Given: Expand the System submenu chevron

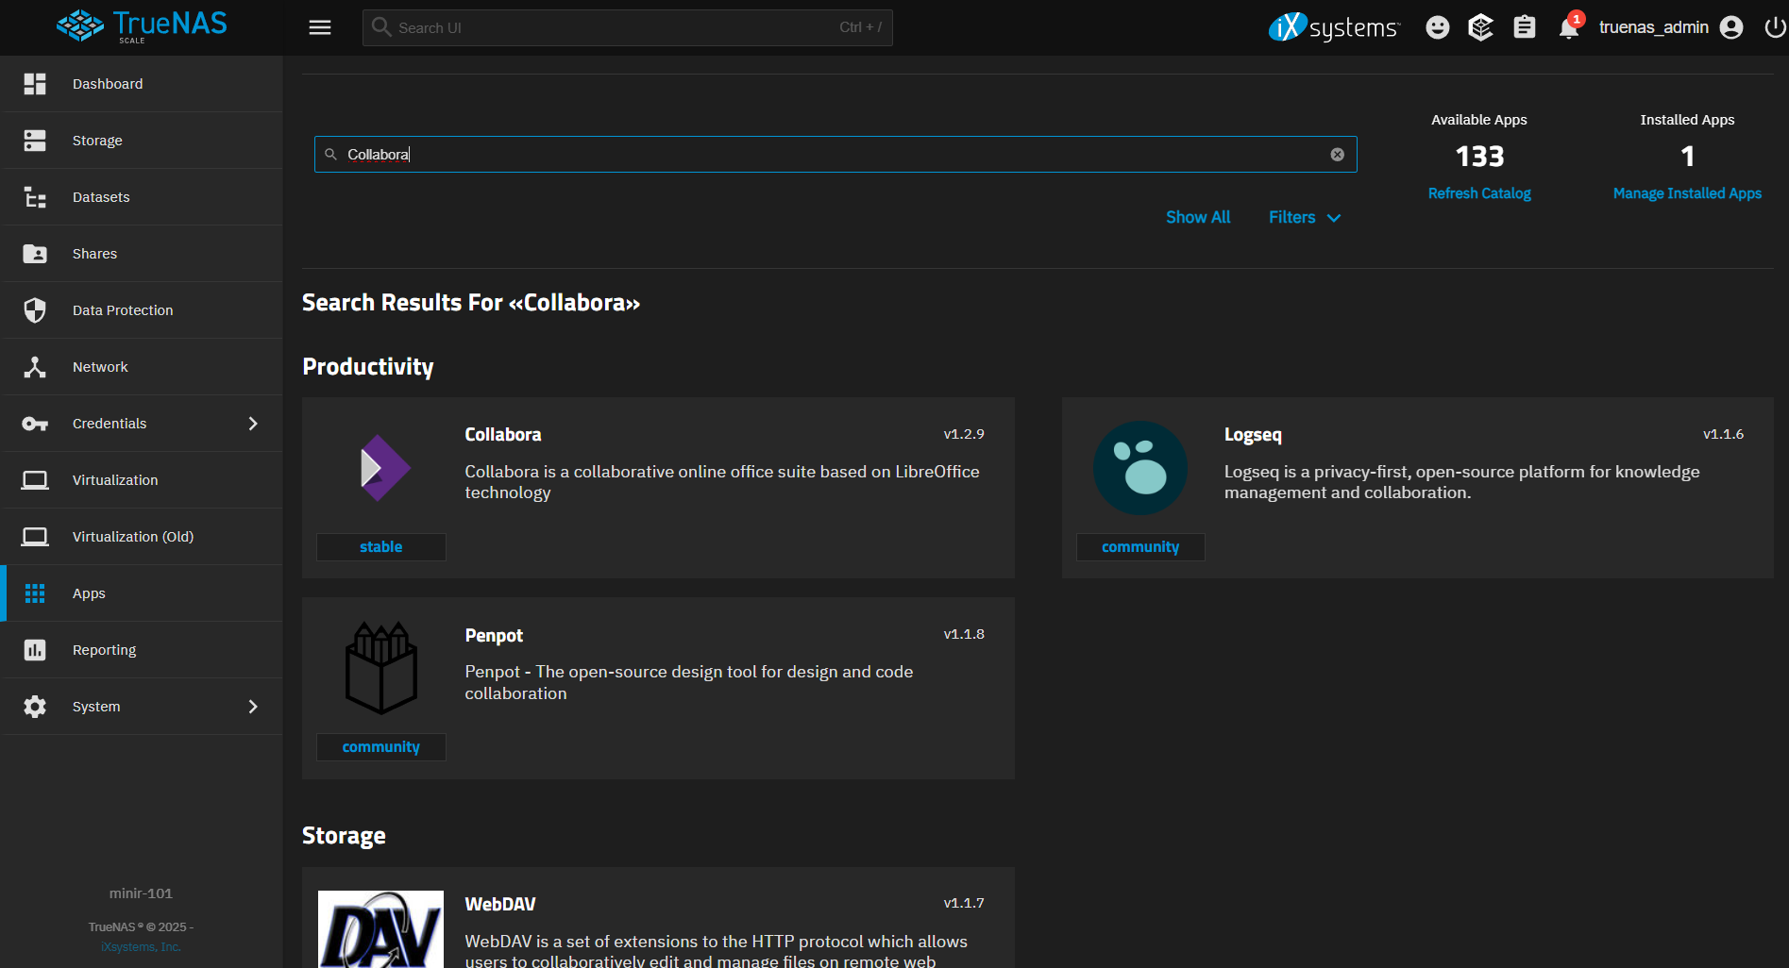Looking at the screenshot, I should [x=253, y=707].
